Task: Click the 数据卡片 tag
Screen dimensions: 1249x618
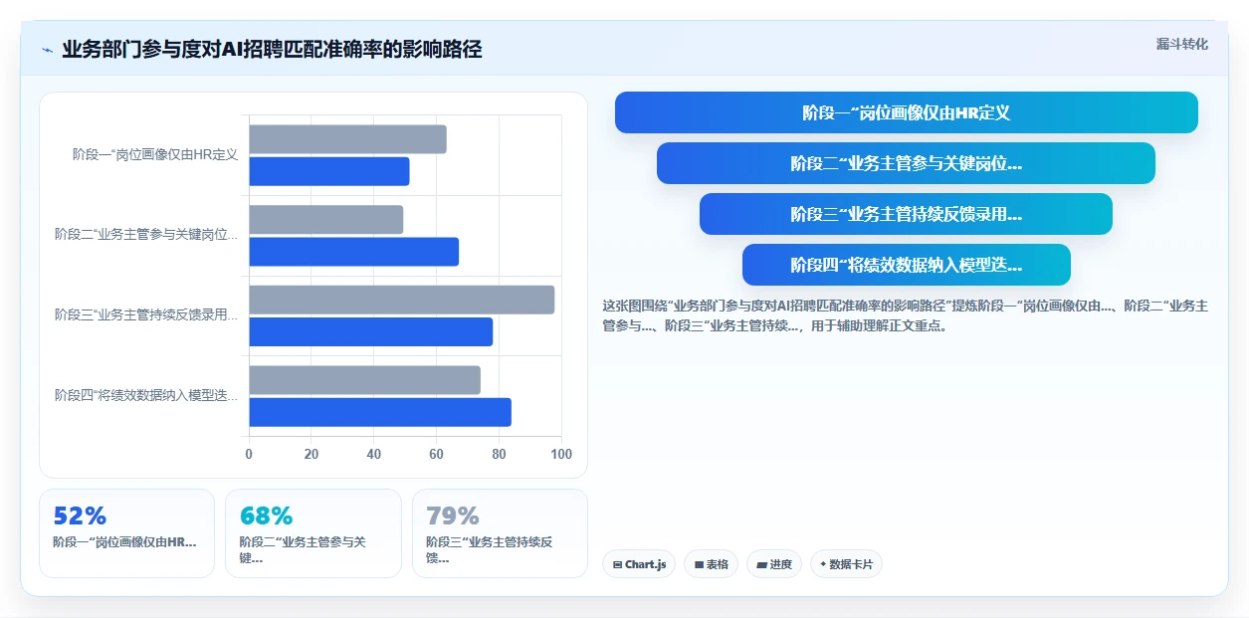Action: (846, 564)
